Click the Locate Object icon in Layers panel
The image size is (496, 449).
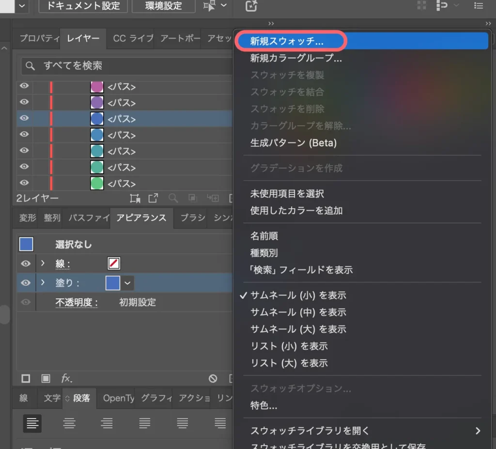point(172,198)
